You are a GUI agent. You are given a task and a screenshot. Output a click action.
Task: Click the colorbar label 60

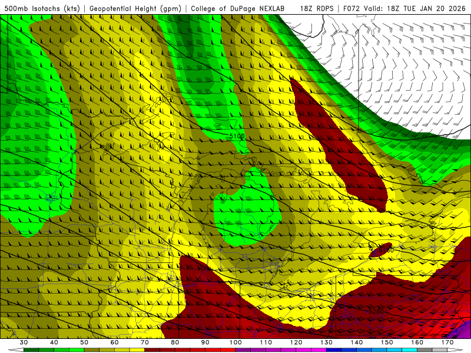[114, 342]
